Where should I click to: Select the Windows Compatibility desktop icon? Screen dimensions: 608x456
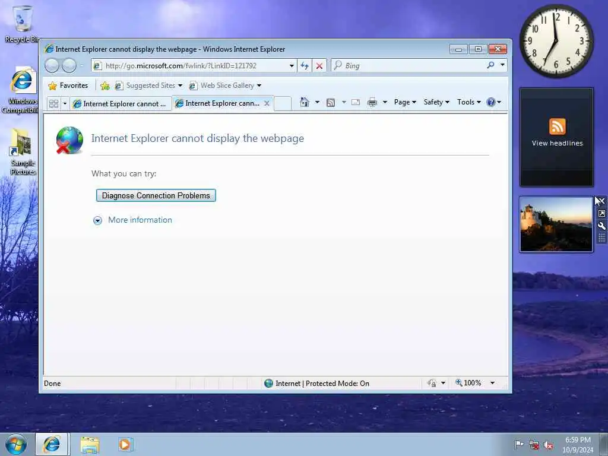pos(22,91)
